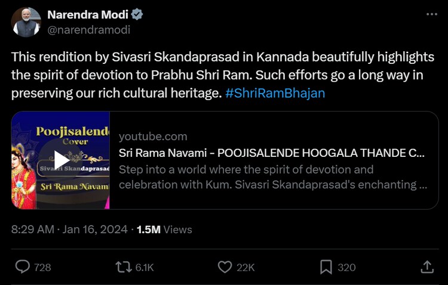Click the 6.1K reposts count
The width and height of the screenshot is (448, 285).
(x=144, y=268)
